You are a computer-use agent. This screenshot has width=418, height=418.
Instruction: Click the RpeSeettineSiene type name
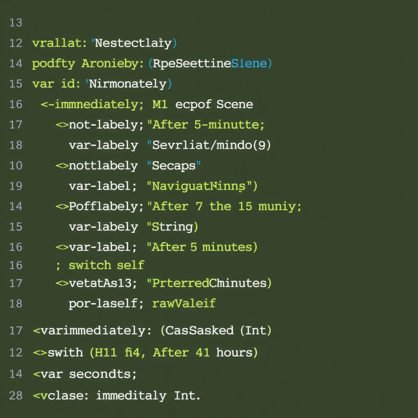[x=210, y=63]
